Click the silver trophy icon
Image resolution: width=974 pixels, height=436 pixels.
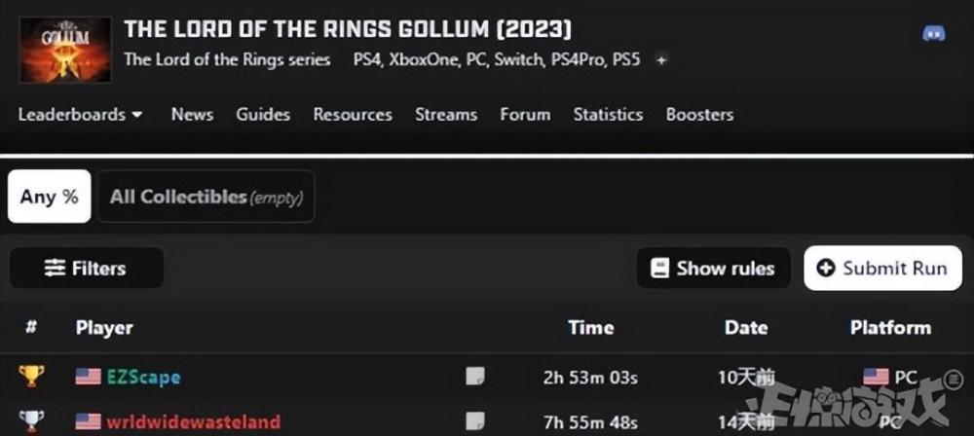tap(31, 421)
